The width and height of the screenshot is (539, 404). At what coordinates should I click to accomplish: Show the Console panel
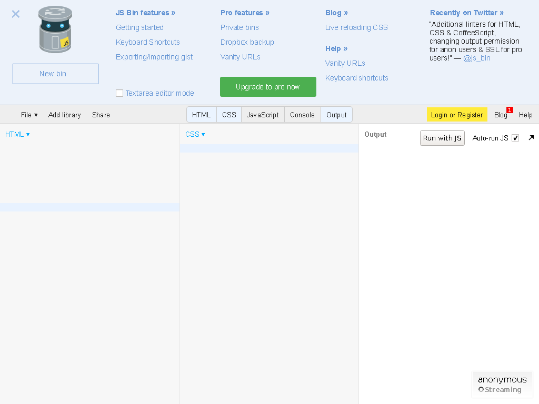coord(303,115)
